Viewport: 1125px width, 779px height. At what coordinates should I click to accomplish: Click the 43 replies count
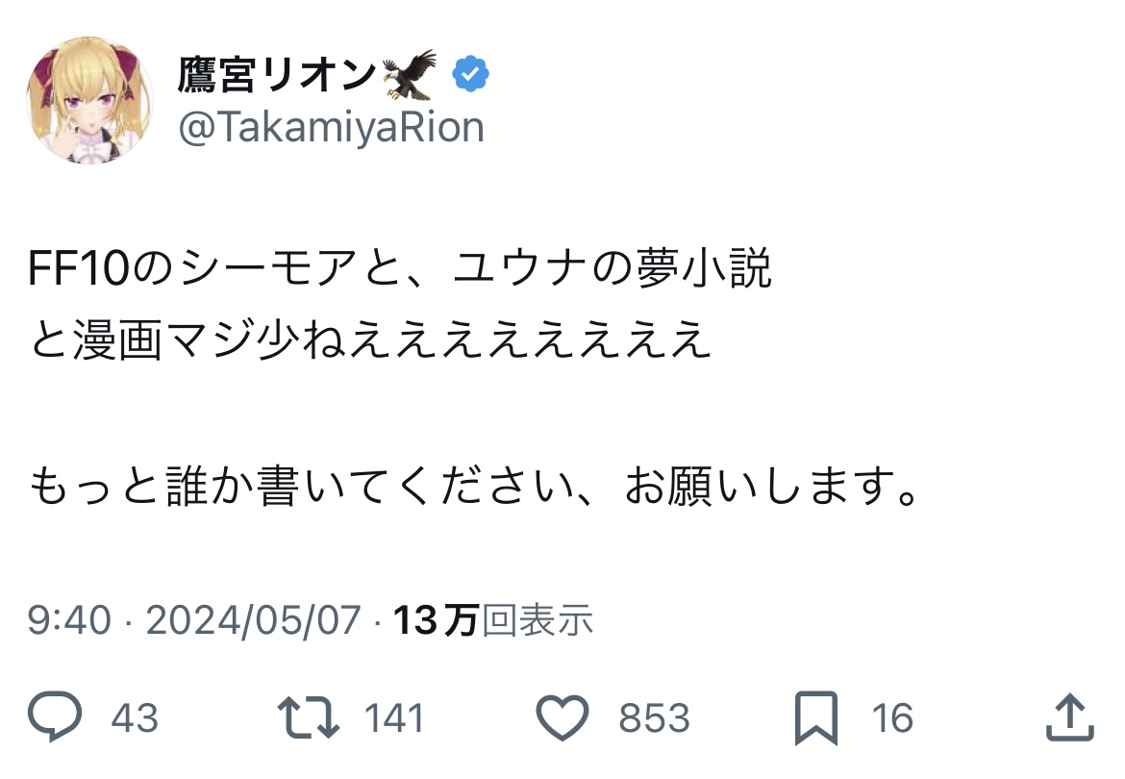[135, 718]
